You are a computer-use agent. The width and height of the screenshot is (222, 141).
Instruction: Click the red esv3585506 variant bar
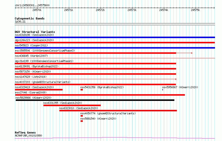coord(96,53)
